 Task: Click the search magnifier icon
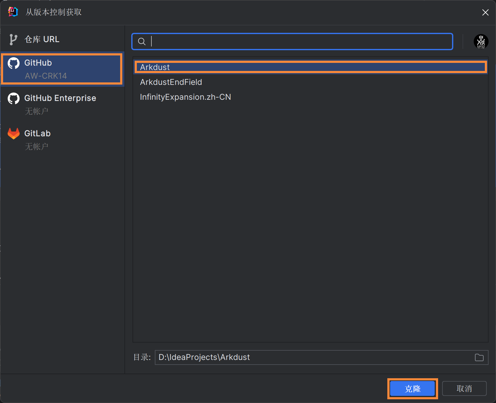pyautogui.click(x=141, y=42)
